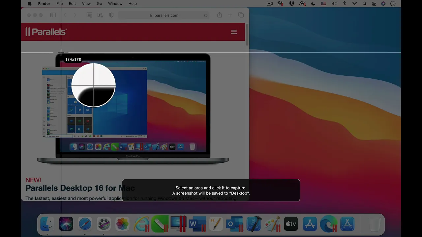Launch Outlook from the Dock
Image resolution: width=422 pixels, height=237 pixels.
click(x=235, y=224)
